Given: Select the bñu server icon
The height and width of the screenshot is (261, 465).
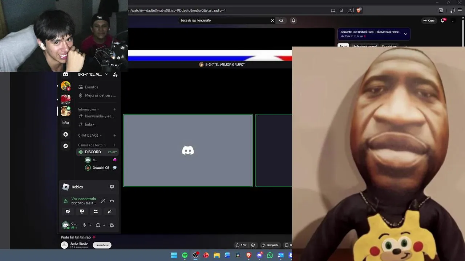Looking at the screenshot, I should [x=65, y=123].
